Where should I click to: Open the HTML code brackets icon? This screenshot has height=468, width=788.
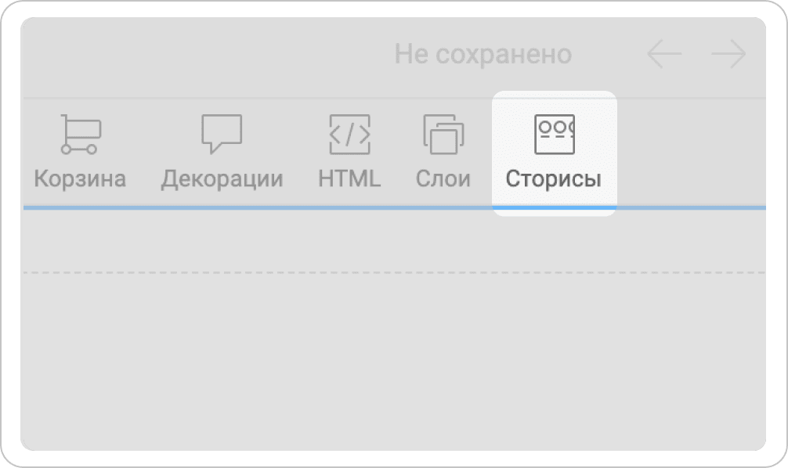[x=350, y=134]
